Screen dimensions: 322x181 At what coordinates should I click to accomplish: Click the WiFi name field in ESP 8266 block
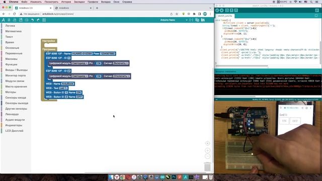pos(82,54)
